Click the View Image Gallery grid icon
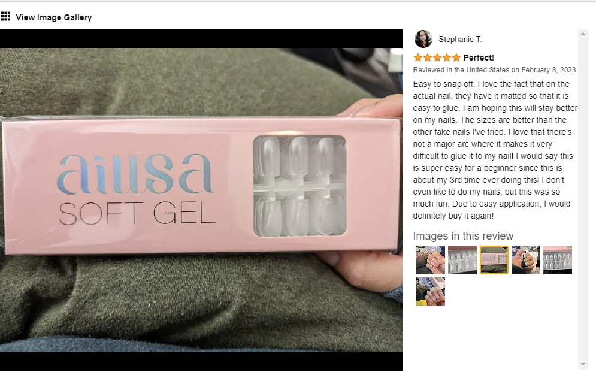The image size is (596, 378). coord(6,16)
